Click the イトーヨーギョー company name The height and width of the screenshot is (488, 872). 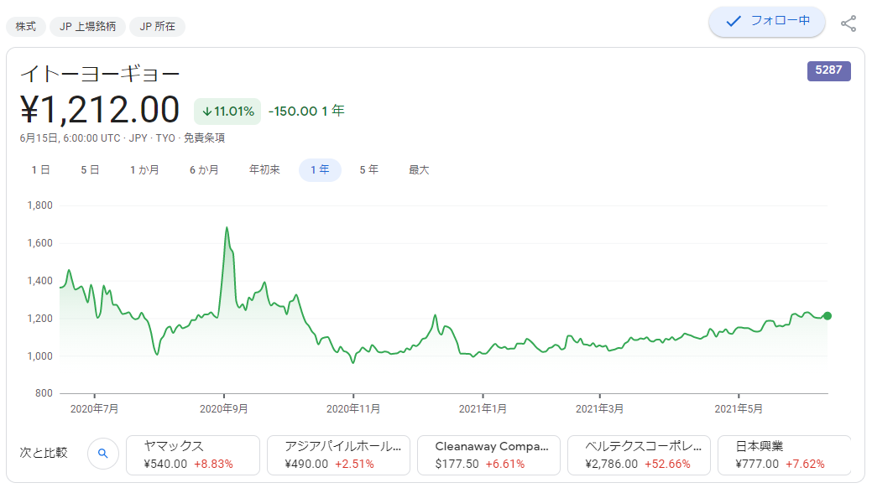pyautogui.click(x=100, y=74)
